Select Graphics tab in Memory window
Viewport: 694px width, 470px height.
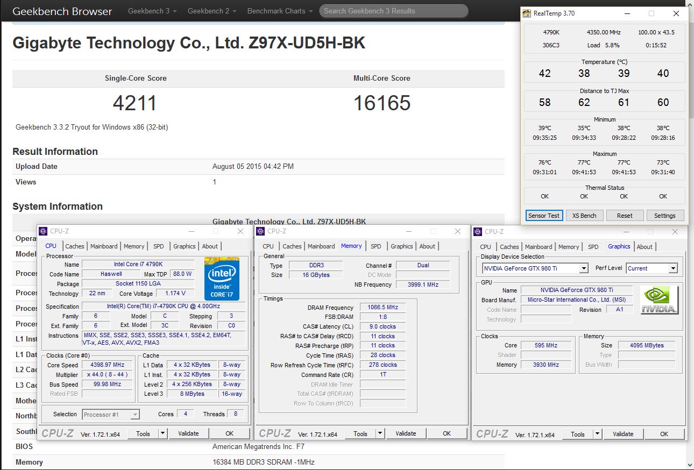(x=402, y=246)
